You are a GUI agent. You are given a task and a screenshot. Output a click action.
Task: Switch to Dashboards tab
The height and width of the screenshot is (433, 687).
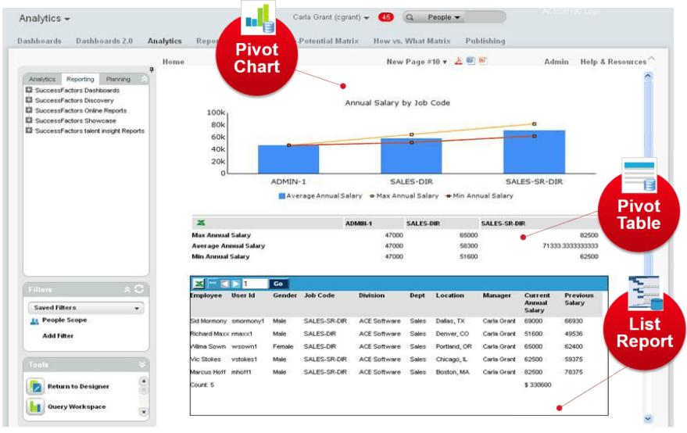click(39, 41)
